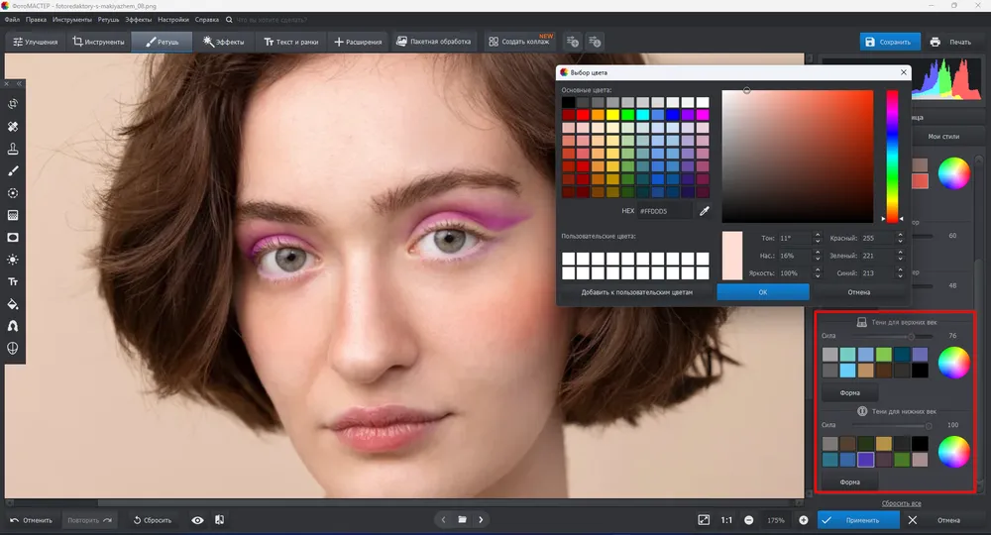This screenshot has width=991, height=535.
Task: Click the print icon beside Печать
Action: point(935,42)
